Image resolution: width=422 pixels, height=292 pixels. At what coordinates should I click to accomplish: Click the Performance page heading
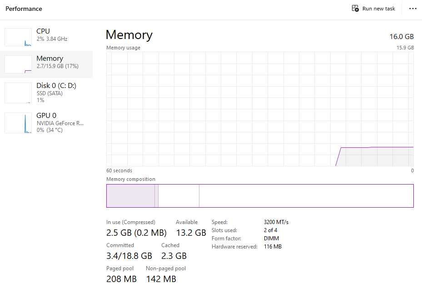tap(24, 9)
